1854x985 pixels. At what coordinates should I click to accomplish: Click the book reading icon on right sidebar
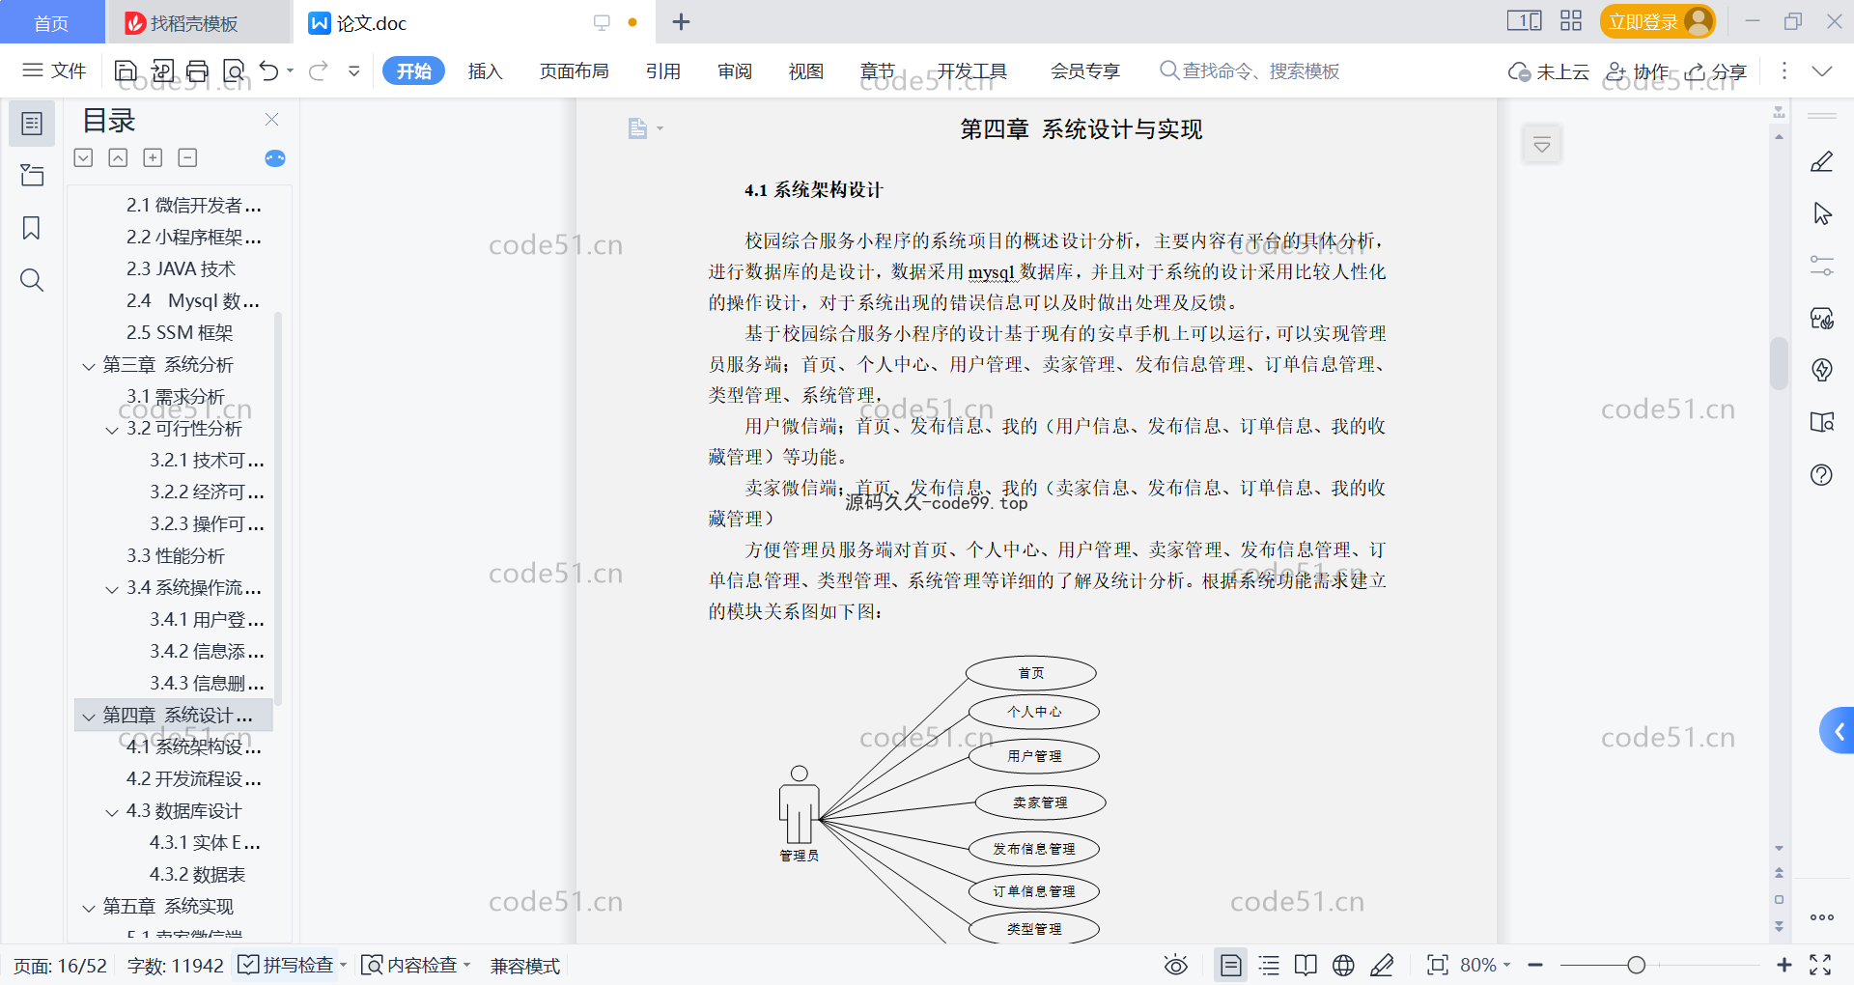1821,422
